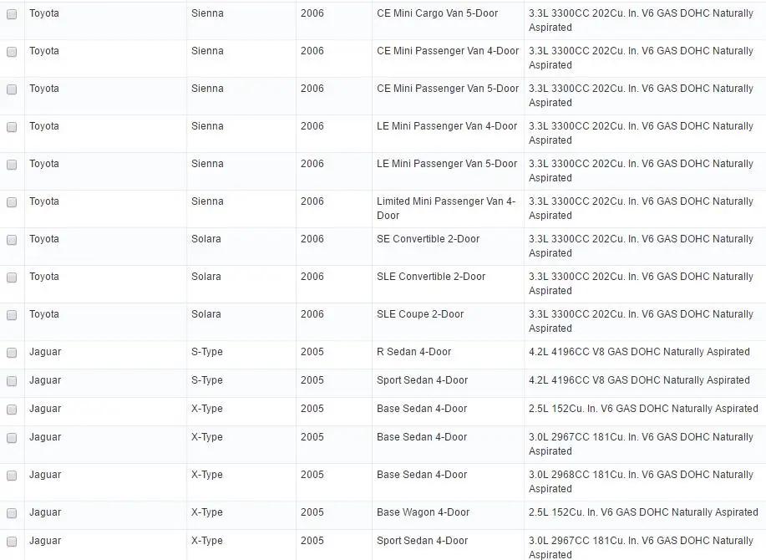Viewport: 766px width, 560px height.
Task: Click "Sport Sedan 4-Door" in the X-Type row
Action: (422, 541)
